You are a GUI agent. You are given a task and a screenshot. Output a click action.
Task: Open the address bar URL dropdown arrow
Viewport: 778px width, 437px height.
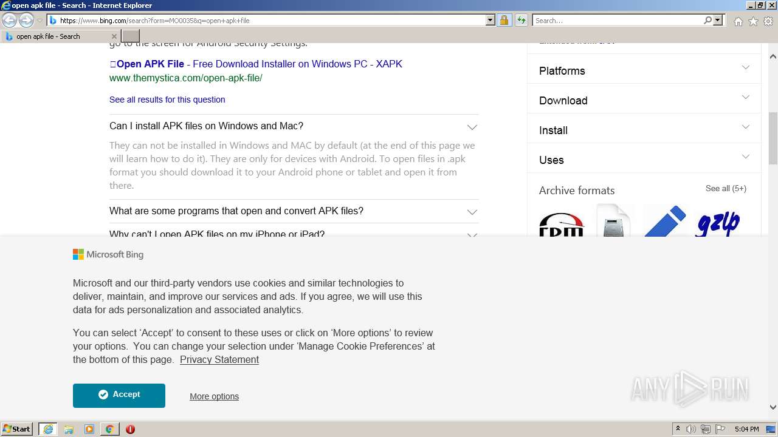pos(491,21)
